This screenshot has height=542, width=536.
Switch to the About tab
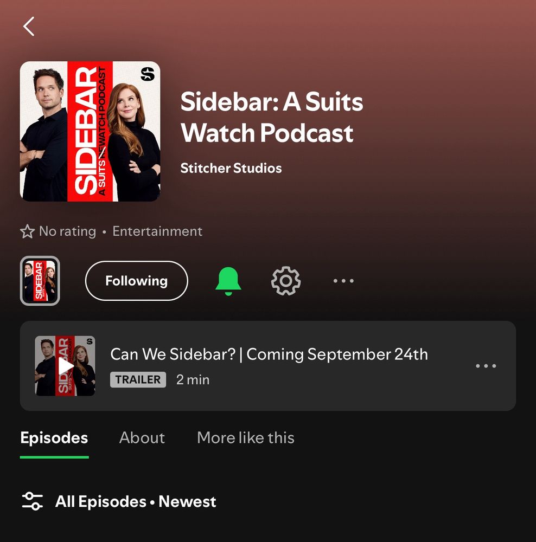pyautogui.click(x=142, y=437)
